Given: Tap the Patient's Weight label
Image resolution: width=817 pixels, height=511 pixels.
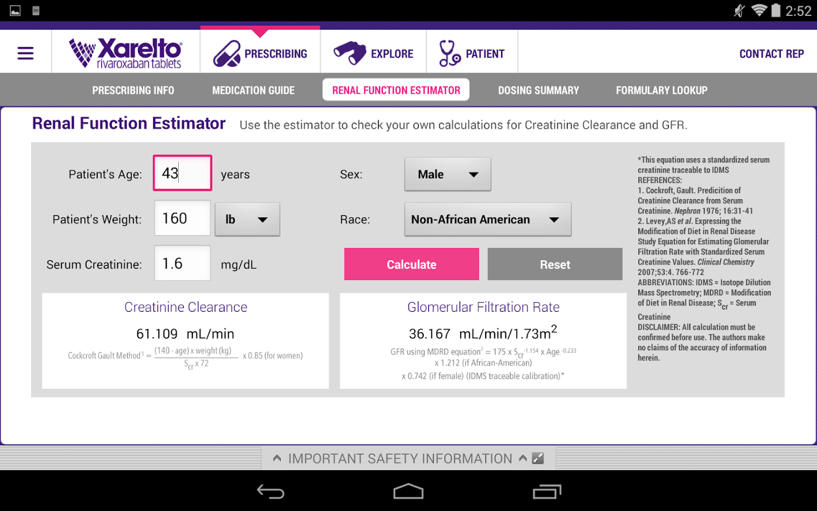Looking at the screenshot, I should pos(97,220).
